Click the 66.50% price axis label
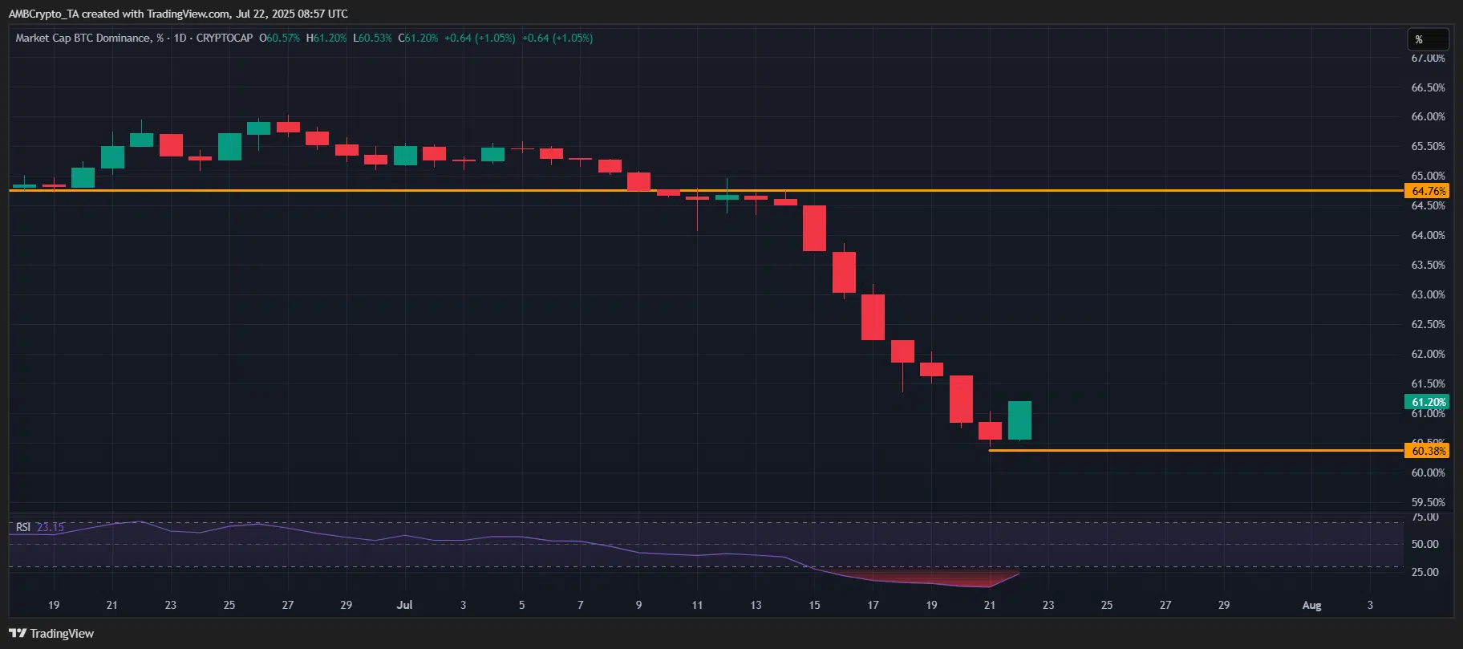Viewport: 1463px width, 649px height. [x=1428, y=87]
